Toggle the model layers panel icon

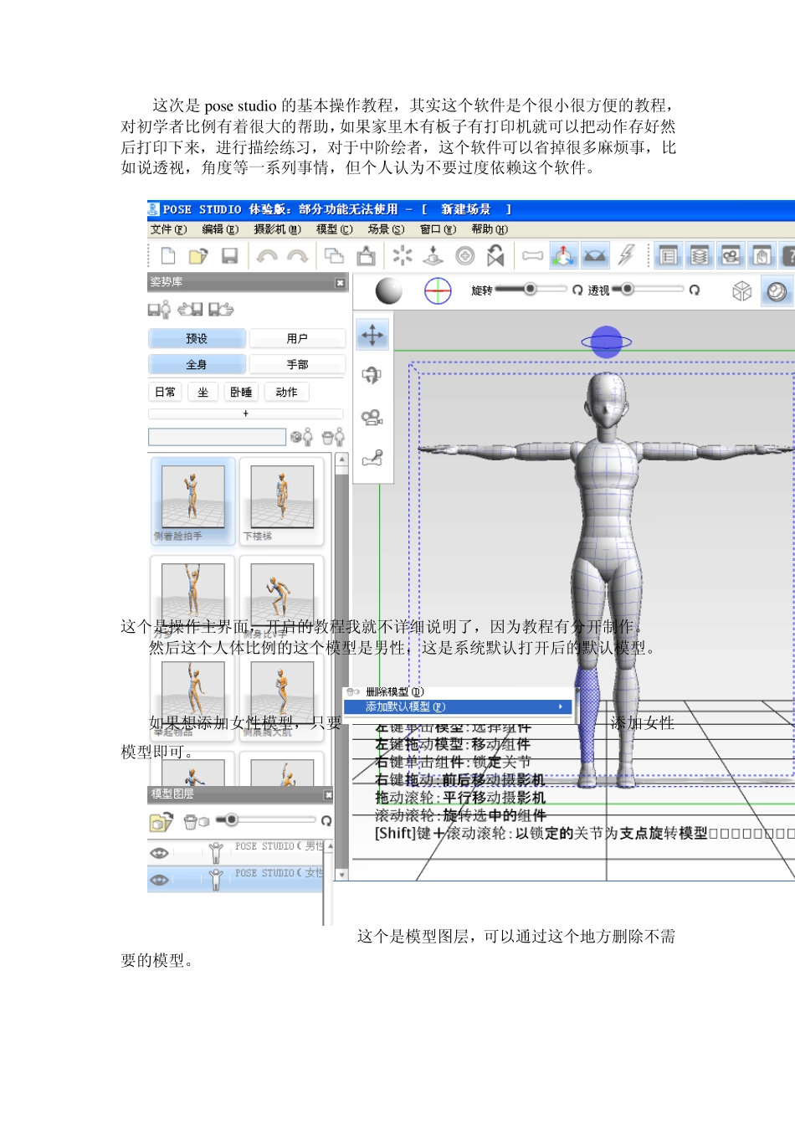[x=700, y=256]
